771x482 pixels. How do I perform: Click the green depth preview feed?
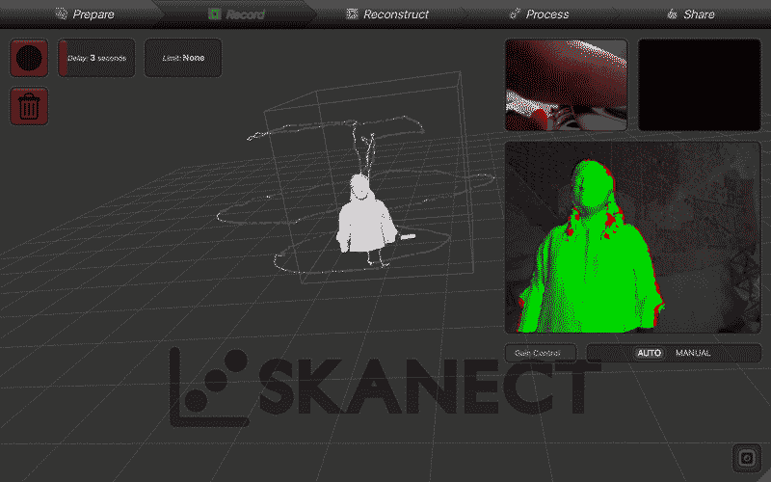pyautogui.click(x=633, y=237)
